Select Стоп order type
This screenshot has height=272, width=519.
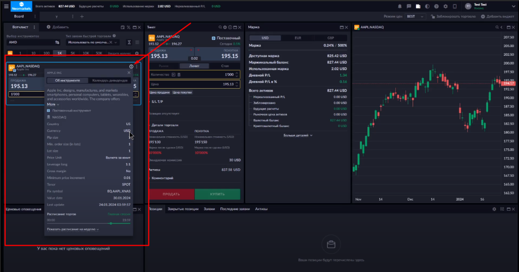225,66
